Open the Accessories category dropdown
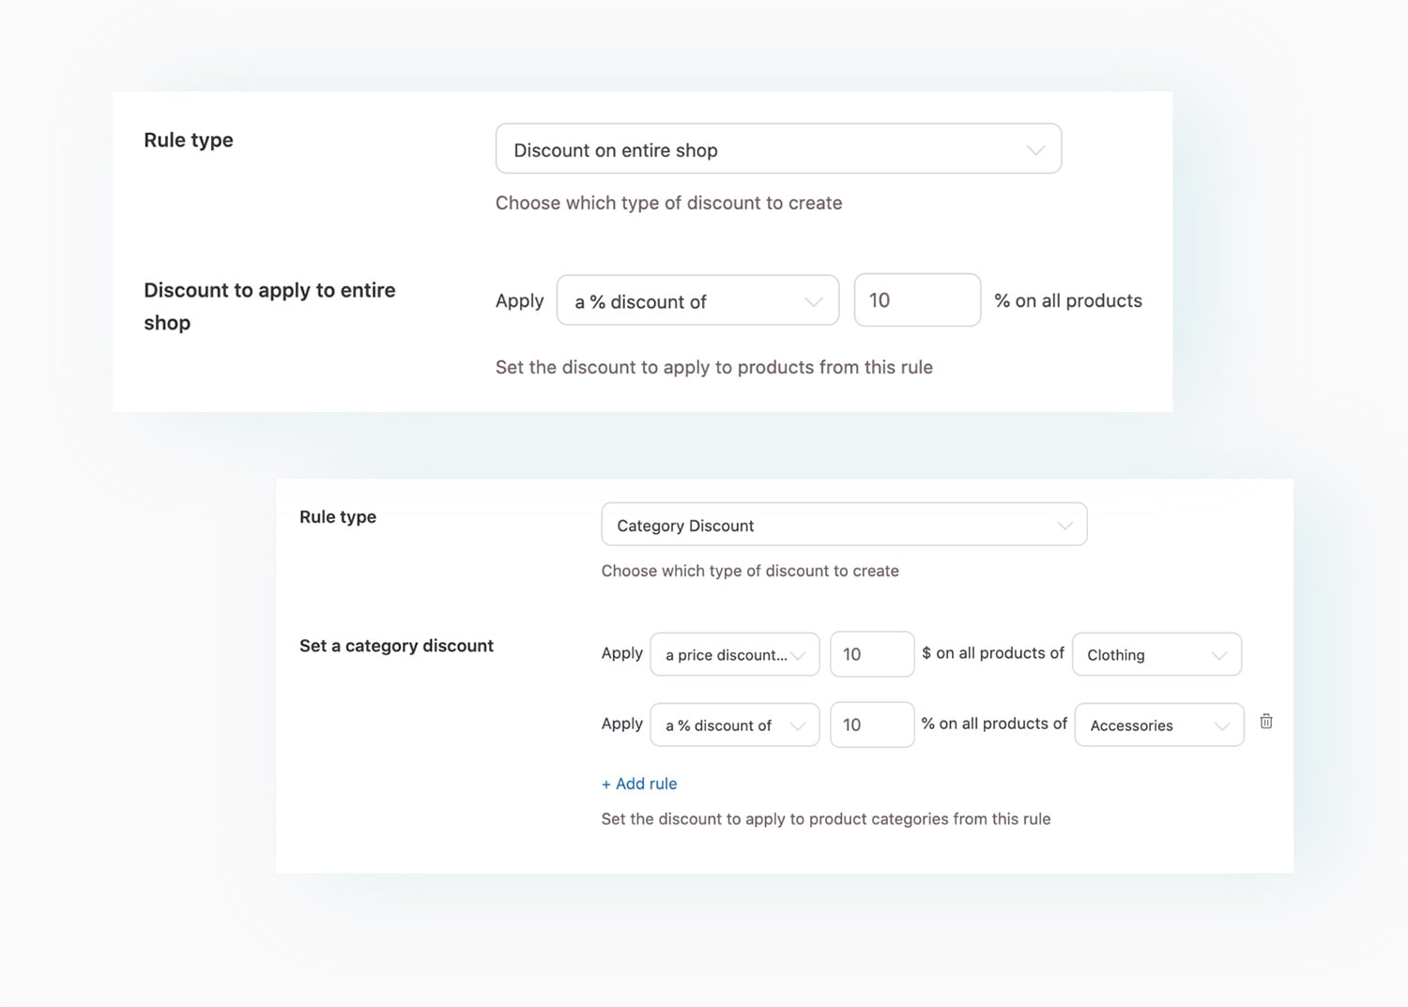The height and width of the screenshot is (1007, 1408). coord(1158,725)
